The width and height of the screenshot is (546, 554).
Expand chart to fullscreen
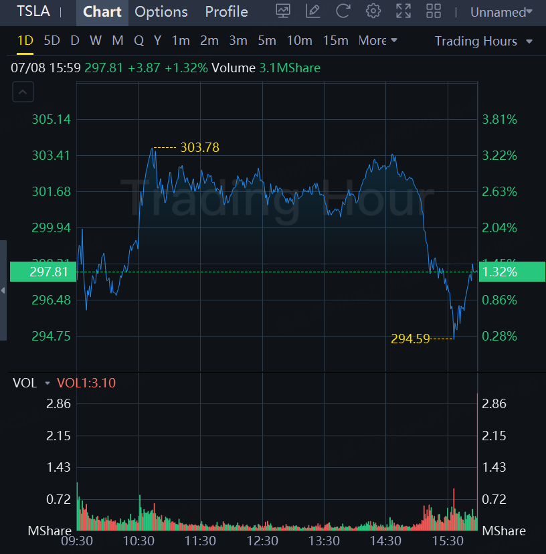[403, 11]
